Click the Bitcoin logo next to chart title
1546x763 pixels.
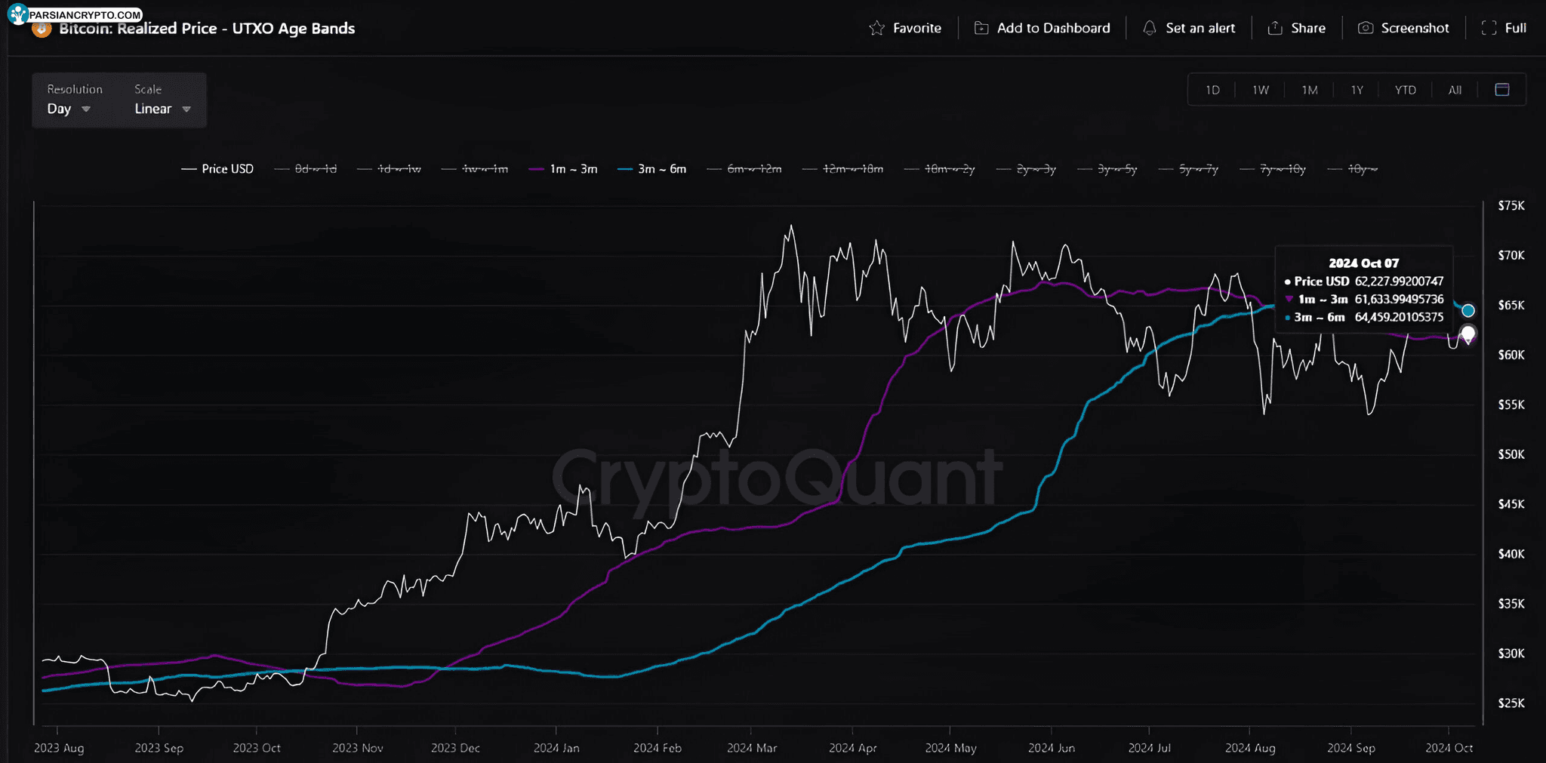pyautogui.click(x=42, y=30)
